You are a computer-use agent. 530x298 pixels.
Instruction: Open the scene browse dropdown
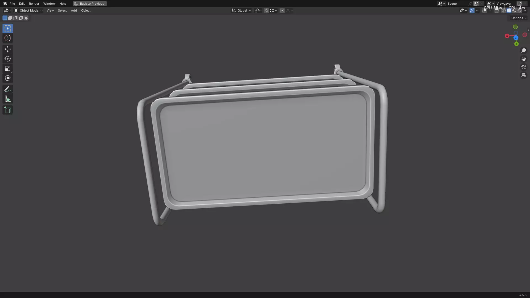tap(441, 4)
